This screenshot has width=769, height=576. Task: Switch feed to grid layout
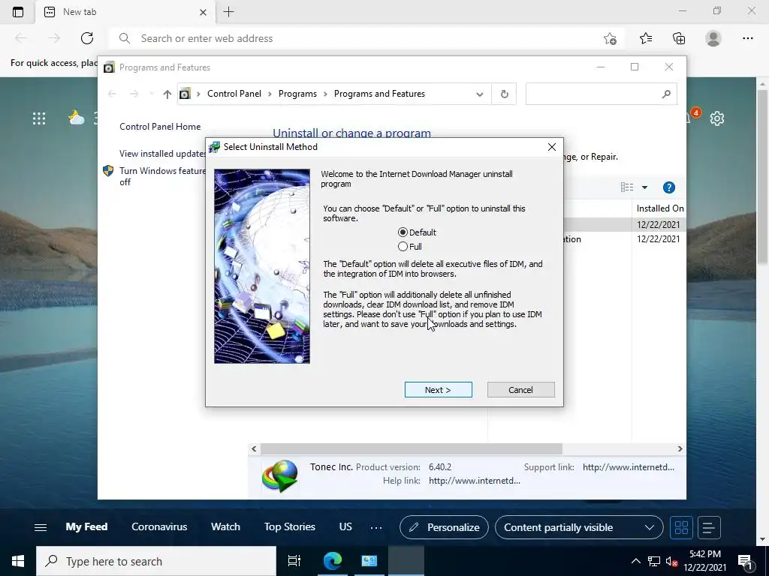point(681,527)
